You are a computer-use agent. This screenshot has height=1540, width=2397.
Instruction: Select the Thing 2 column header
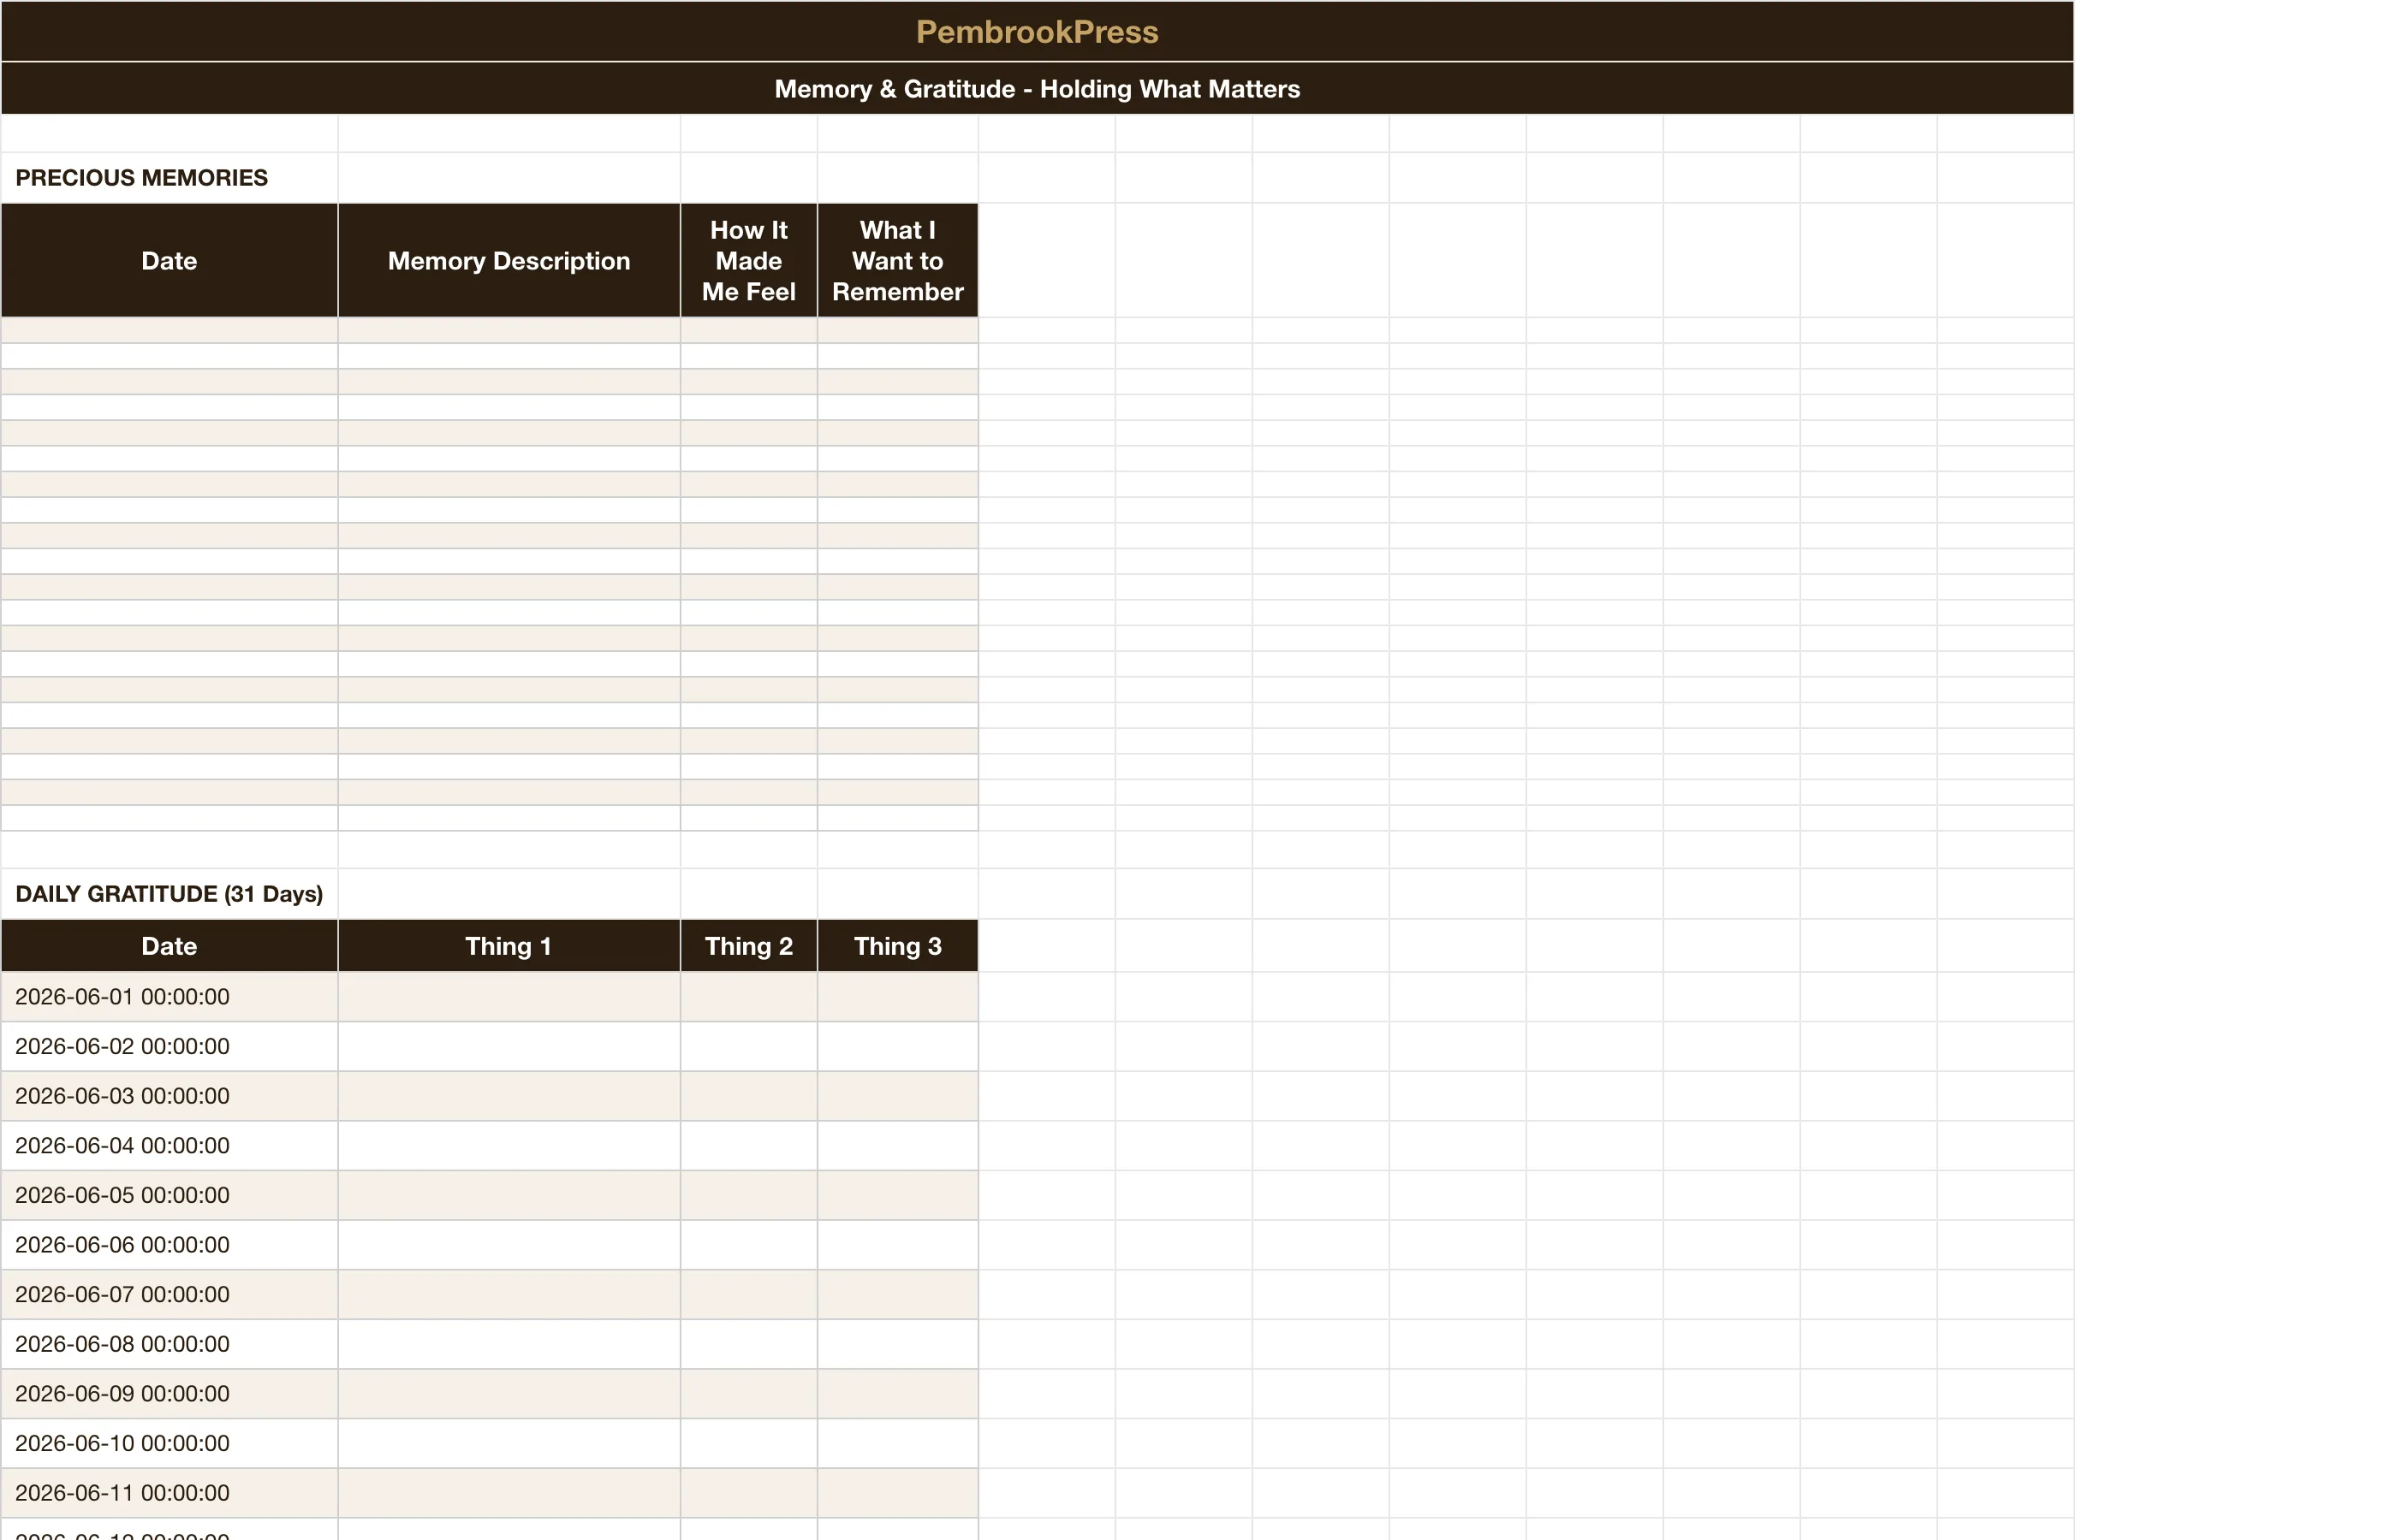point(748,946)
